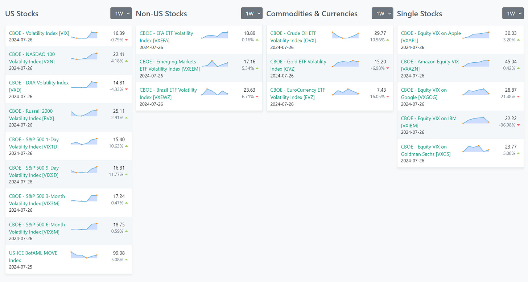Viewport: 528px width, 282px height.
Task: Open Gold ETF Volatility Index [GVZ]
Action: tap(298, 65)
